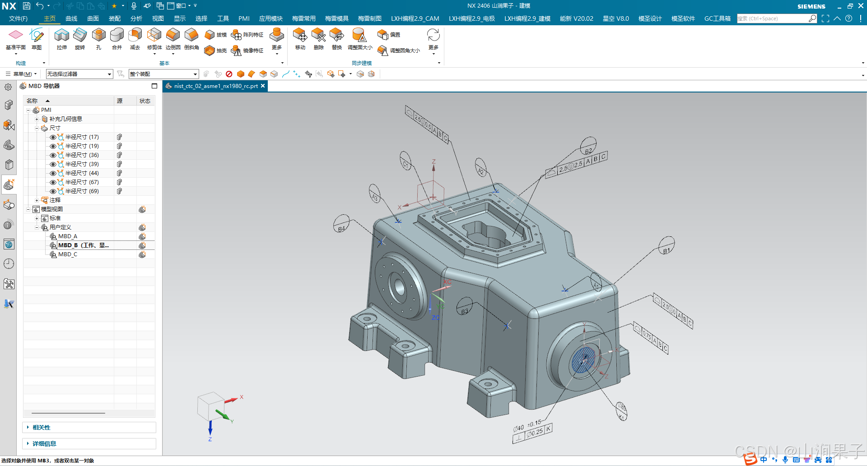The image size is (867, 466).
Task: Toggle visibility of 半径尺寸 (39)
Action: (53, 164)
